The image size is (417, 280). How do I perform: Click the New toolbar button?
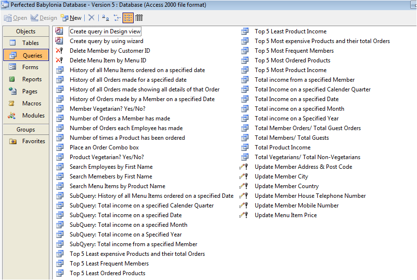pyautogui.click(x=71, y=18)
